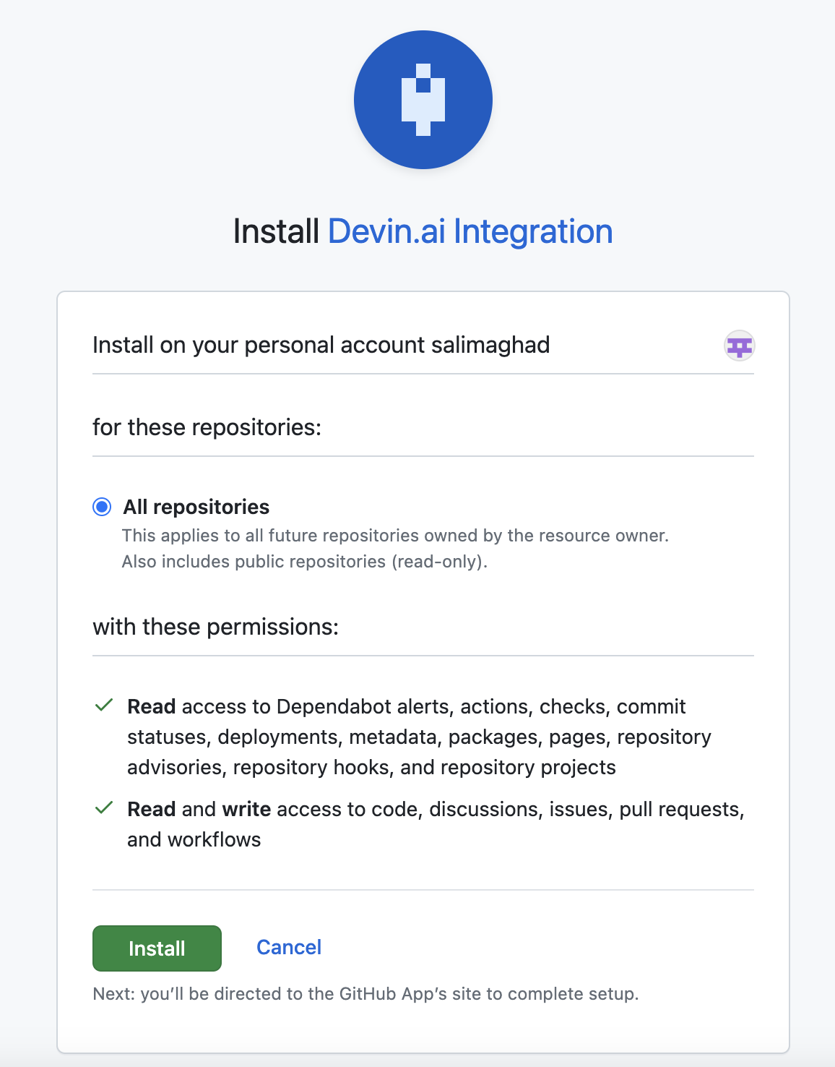Click the 'for these repositories:' heading
Image resolution: width=835 pixels, height=1067 pixels.
point(207,427)
